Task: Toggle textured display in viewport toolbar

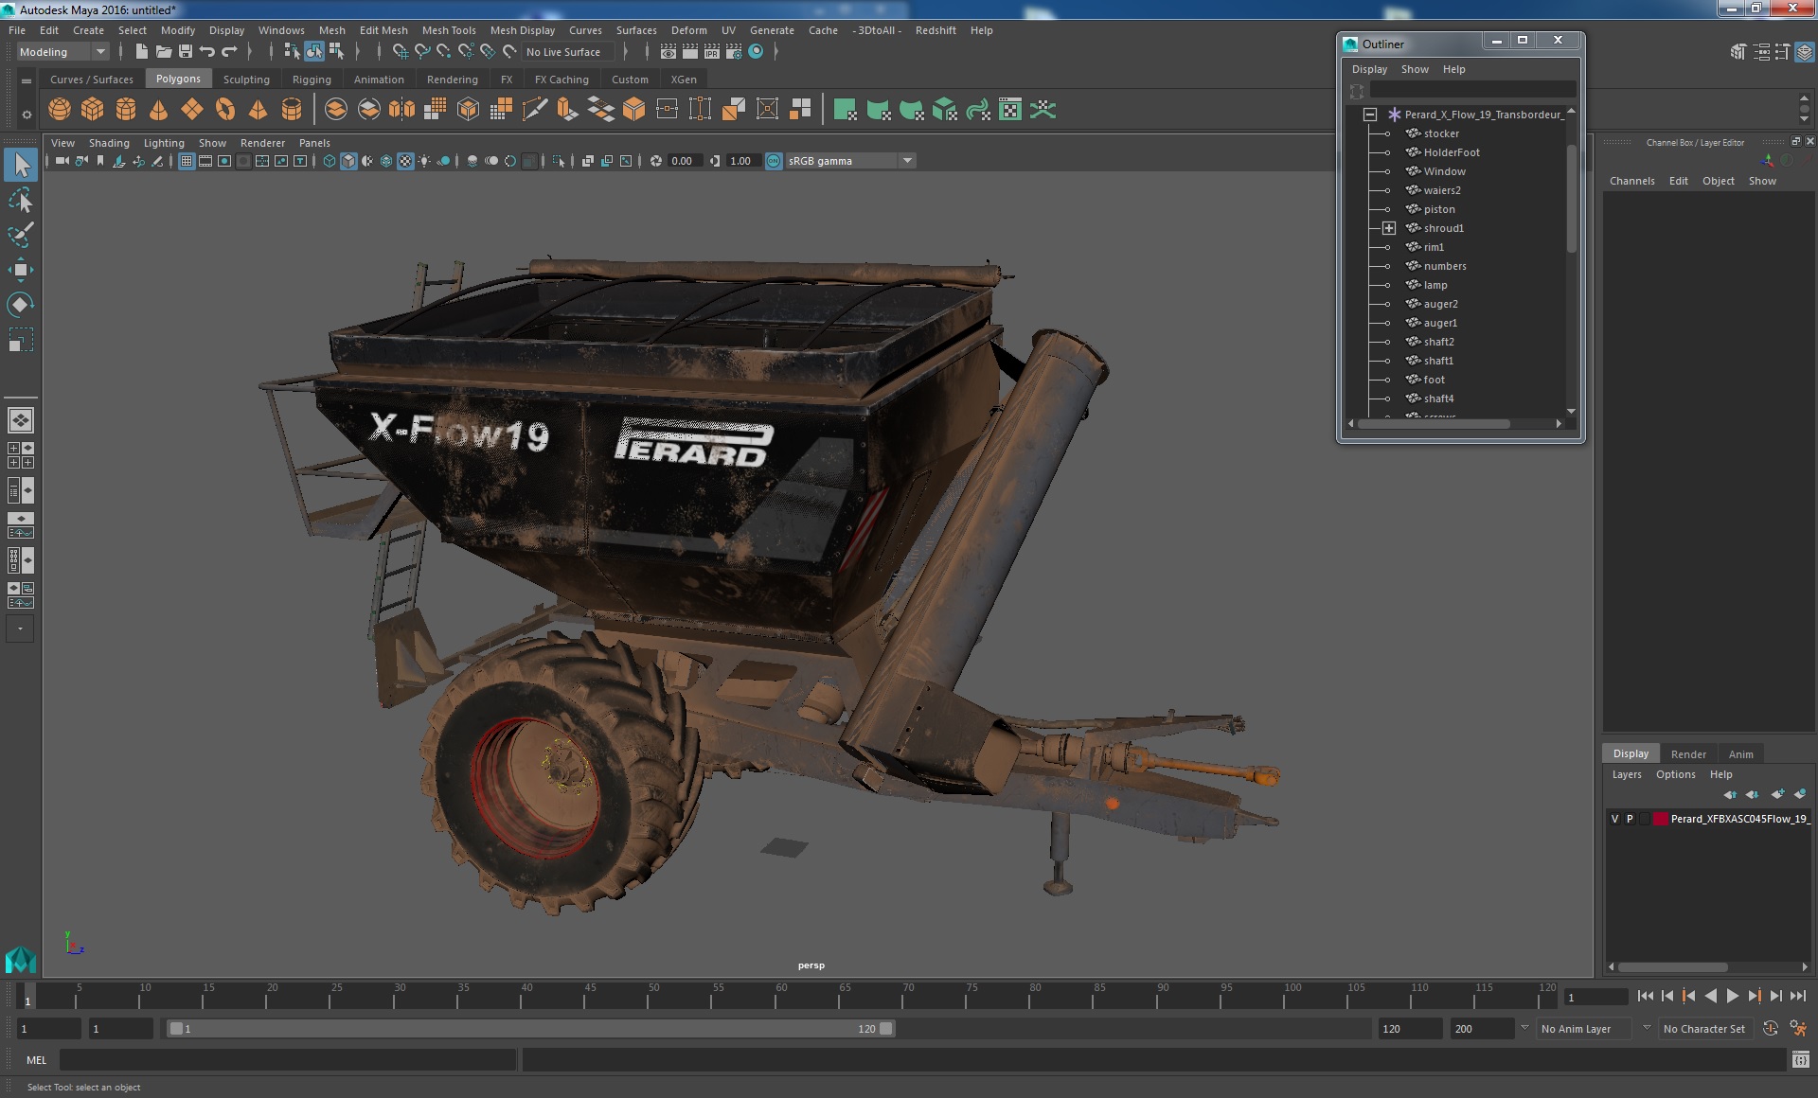Action: [x=405, y=161]
